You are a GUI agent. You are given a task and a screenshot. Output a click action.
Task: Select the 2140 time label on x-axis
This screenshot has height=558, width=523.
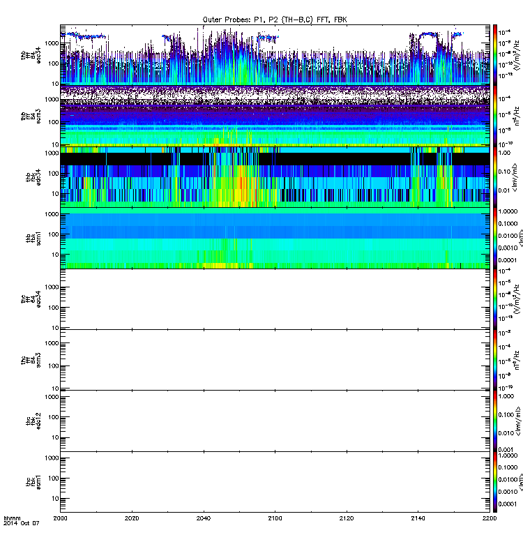pyautogui.click(x=418, y=518)
